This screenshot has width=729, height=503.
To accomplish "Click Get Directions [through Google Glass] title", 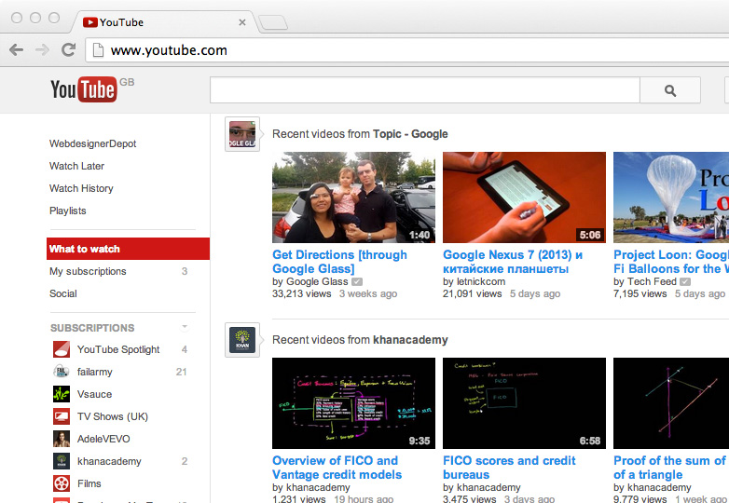I will [x=339, y=262].
